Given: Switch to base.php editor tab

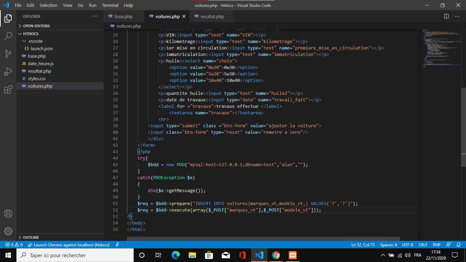Looking at the screenshot, I should point(124,16).
